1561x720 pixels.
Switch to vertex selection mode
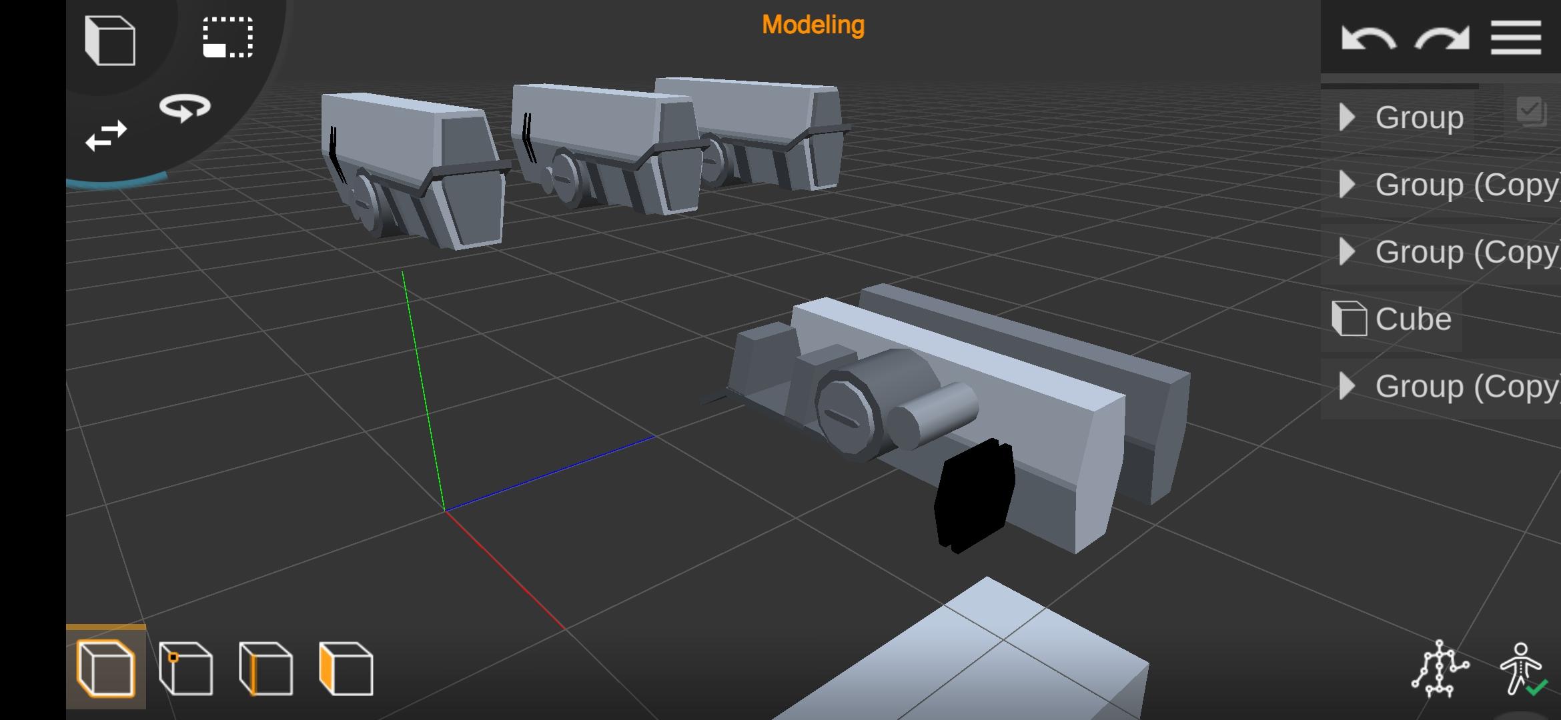pyautogui.click(x=186, y=668)
